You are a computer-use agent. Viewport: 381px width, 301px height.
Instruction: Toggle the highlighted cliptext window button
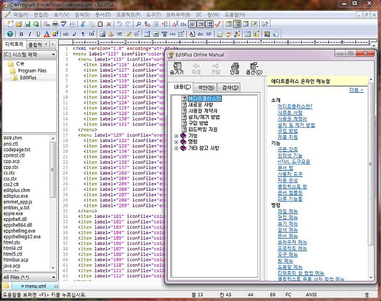point(237,24)
